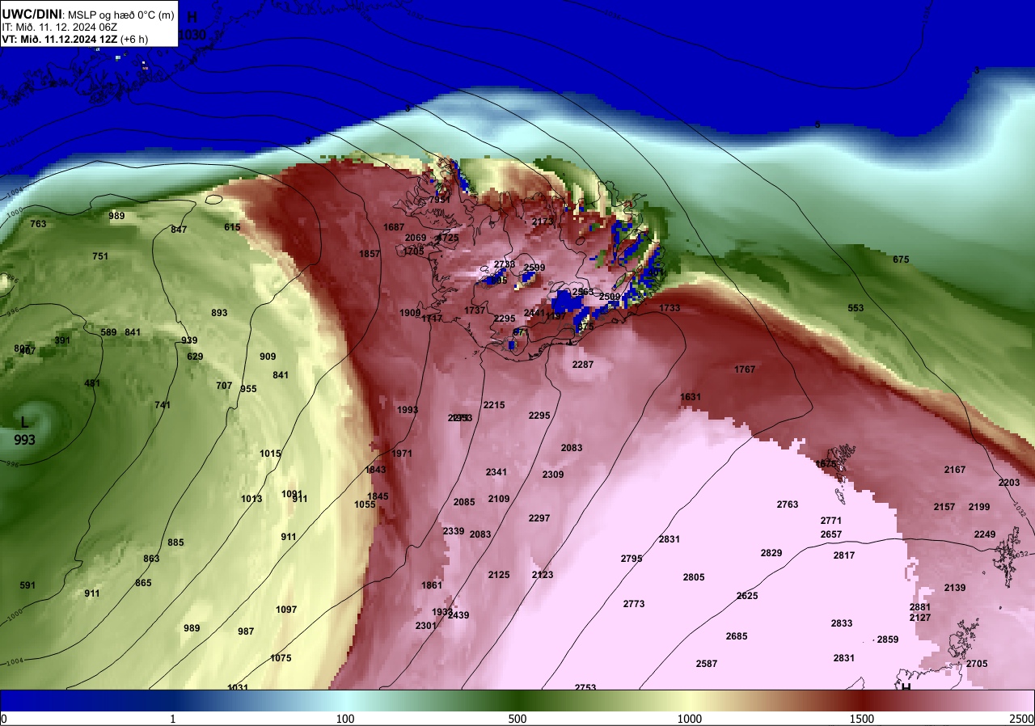The image size is (1035, 726).
Task: Click the freezing level value 1861
Action: click(x=432, y=585)
